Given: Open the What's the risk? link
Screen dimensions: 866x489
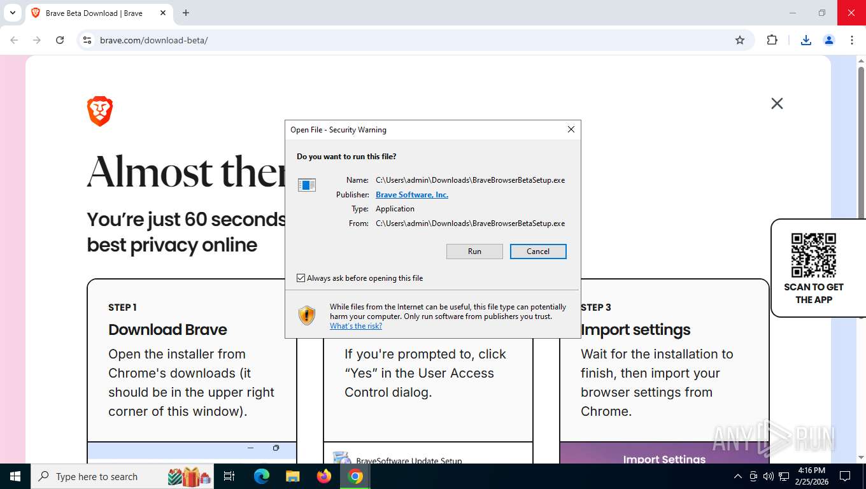Looking at the screenshot, I should tap(356, 326).
